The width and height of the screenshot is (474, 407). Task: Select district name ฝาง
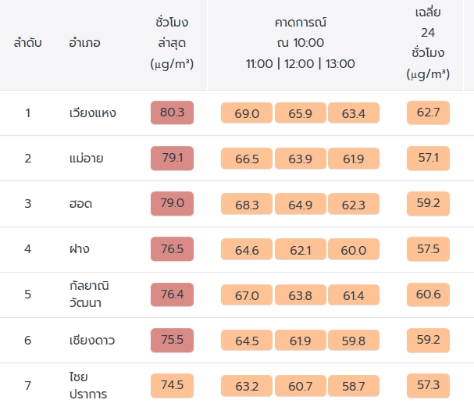click(79, 249)
